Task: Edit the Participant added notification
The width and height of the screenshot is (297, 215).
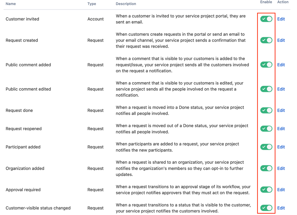Action: click(281, 147)
